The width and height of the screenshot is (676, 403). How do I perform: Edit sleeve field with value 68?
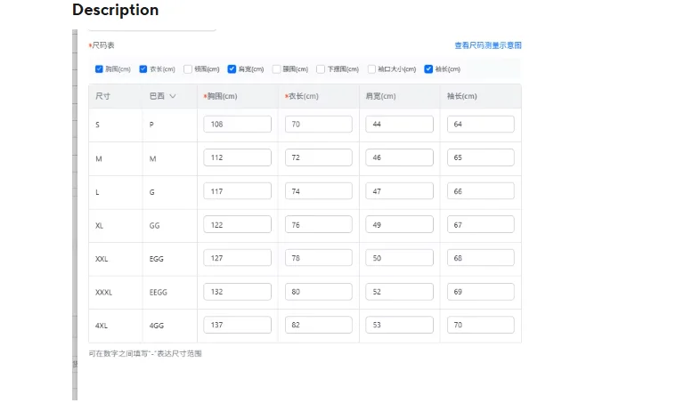click(x=481, y=258)
